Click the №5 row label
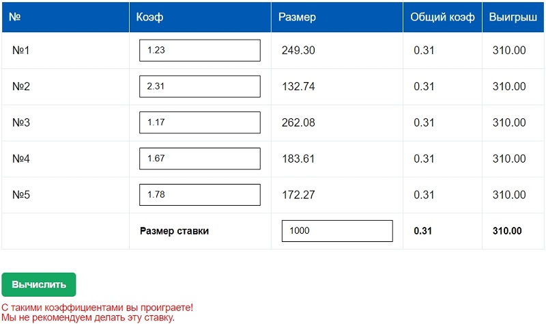This screenshot has width=546, height=324. (21, 195)
